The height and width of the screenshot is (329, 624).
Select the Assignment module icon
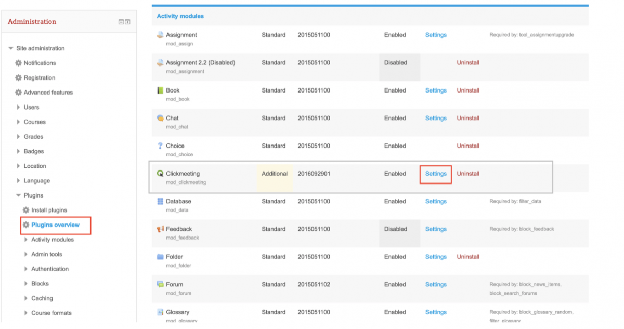[159, 35]
